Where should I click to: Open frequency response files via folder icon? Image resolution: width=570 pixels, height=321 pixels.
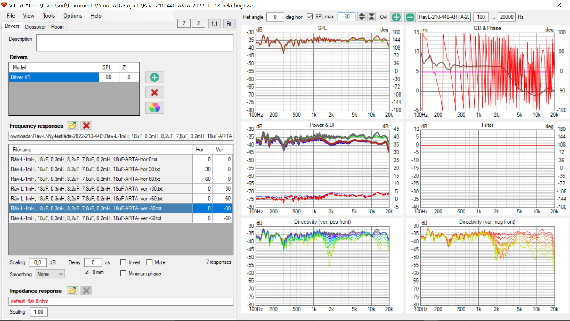72,125
